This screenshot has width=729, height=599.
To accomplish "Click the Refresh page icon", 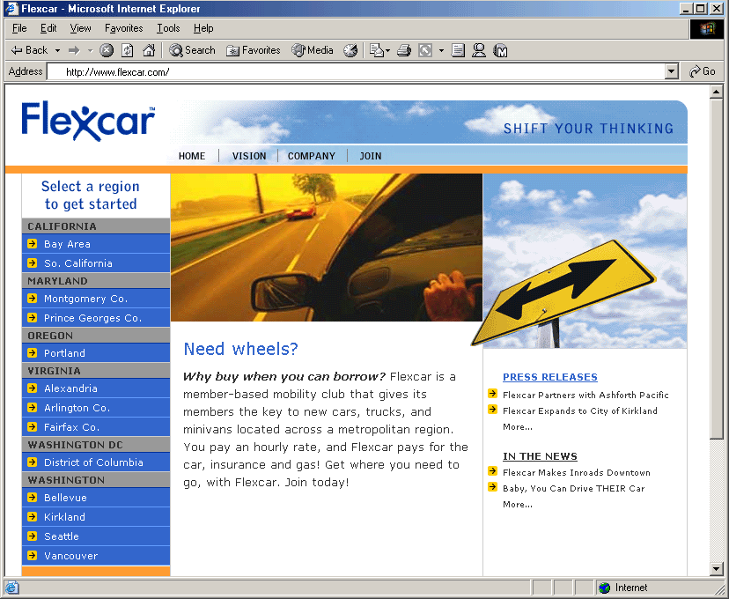I will (x=128, y=50).
